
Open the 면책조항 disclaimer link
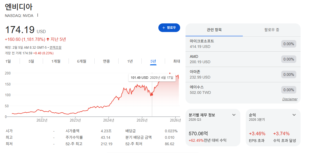point(55,47)
